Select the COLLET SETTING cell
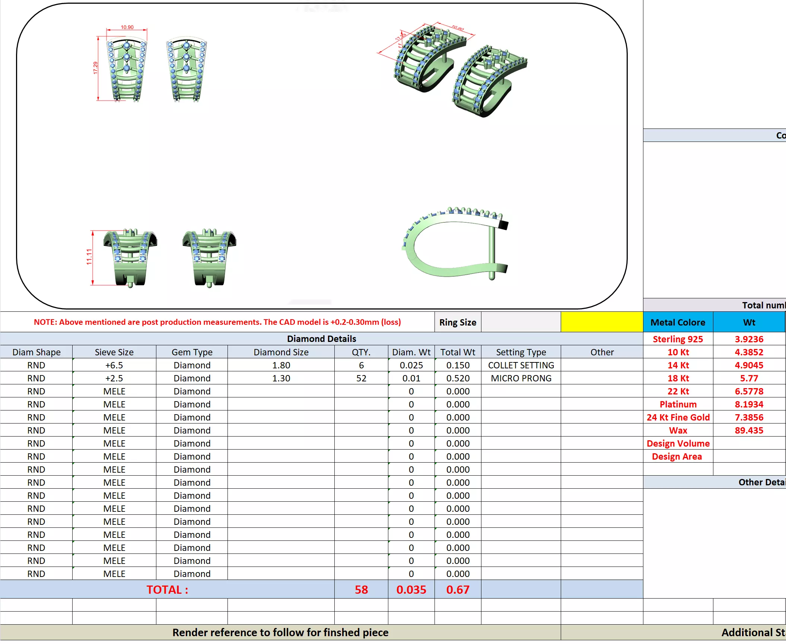Image resolution: width=786 pixels, height=644 pixels. click(x=521, y=365)
